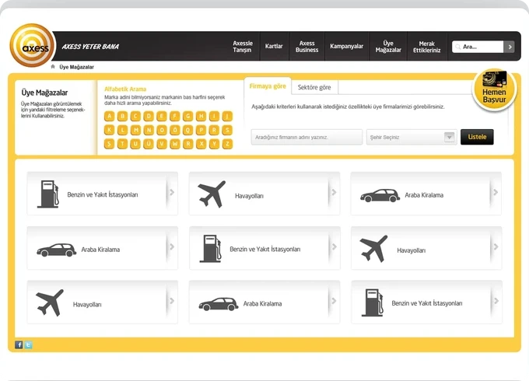The height and width of the screenshot is (381, 529).
Task: Expand the top-row Benzin ve Yakıt İstasyonları arrow
Action: tap(172, 193)
